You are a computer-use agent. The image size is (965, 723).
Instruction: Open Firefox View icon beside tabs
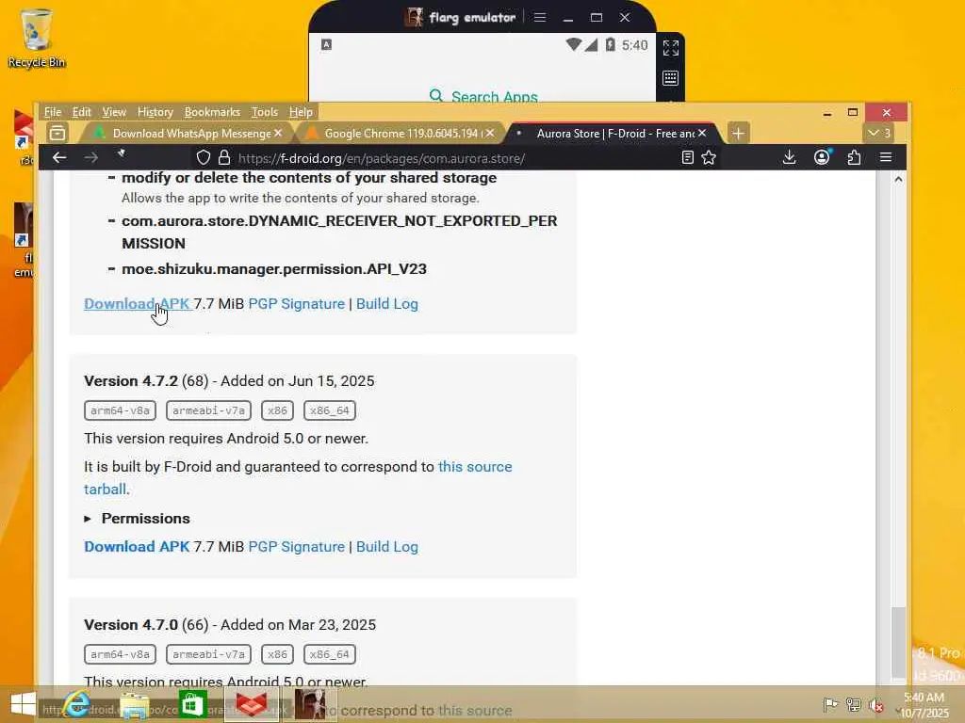coord(57,133)
